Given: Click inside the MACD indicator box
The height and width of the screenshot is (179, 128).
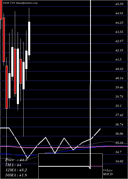Looking at the screenshot, I should pyautogui.click(x=70, y=166).
